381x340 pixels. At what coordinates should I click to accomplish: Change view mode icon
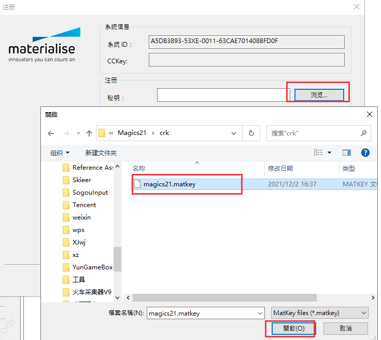click(x=318, y=153)
